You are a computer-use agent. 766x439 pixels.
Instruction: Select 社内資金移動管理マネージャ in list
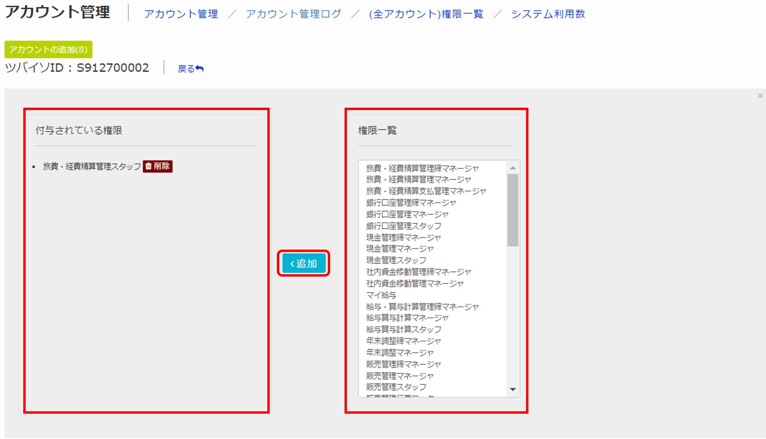[x=415, y=283]
